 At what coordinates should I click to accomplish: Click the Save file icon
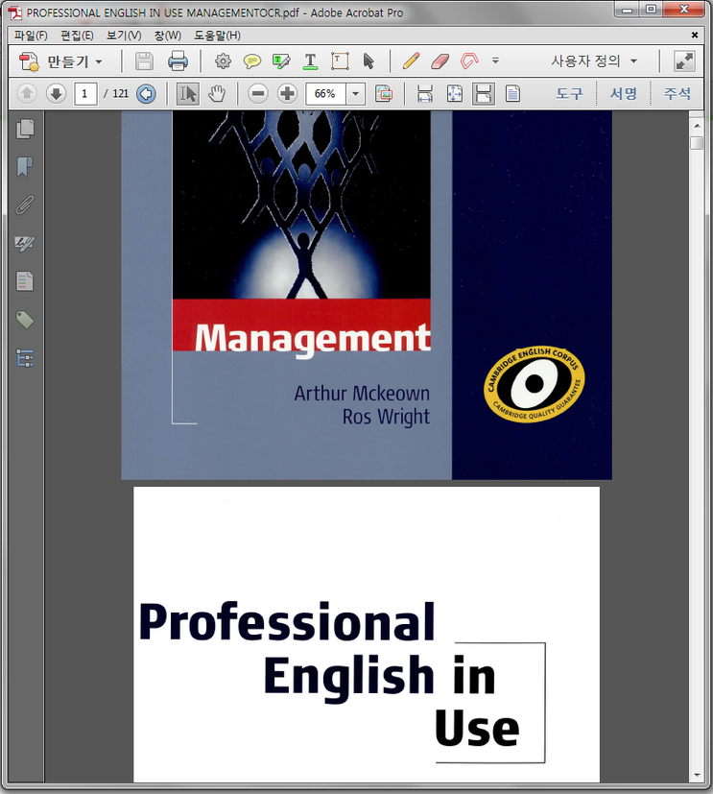click(144, 61)
